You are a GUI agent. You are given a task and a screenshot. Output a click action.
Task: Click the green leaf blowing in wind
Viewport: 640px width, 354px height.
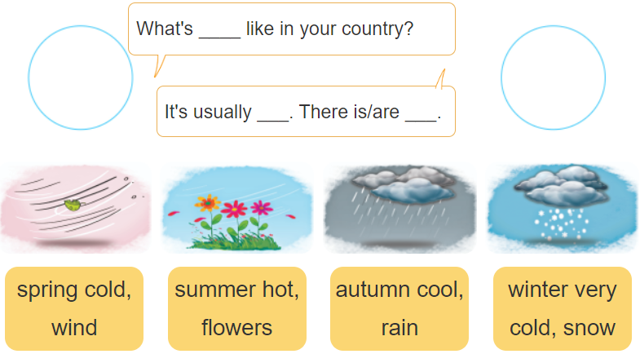coord(73,205)
